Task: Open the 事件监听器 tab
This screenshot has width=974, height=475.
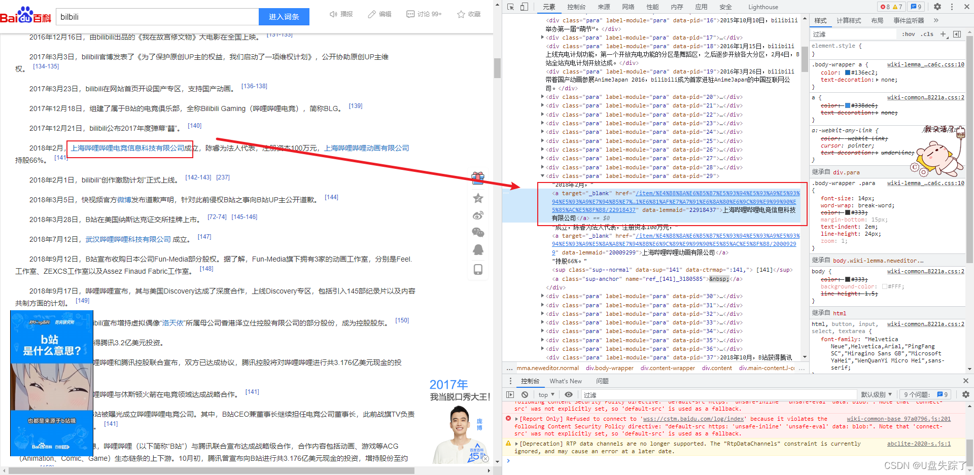Action: [x=909, y=20]
